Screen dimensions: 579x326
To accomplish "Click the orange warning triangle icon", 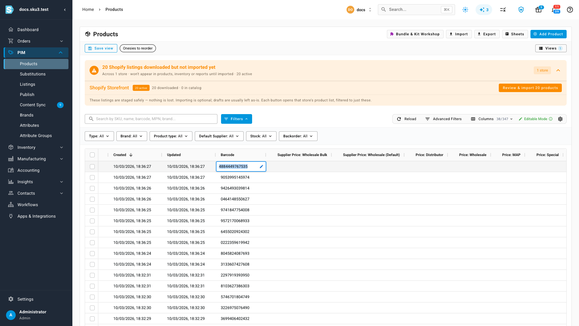I will point(94,70).
